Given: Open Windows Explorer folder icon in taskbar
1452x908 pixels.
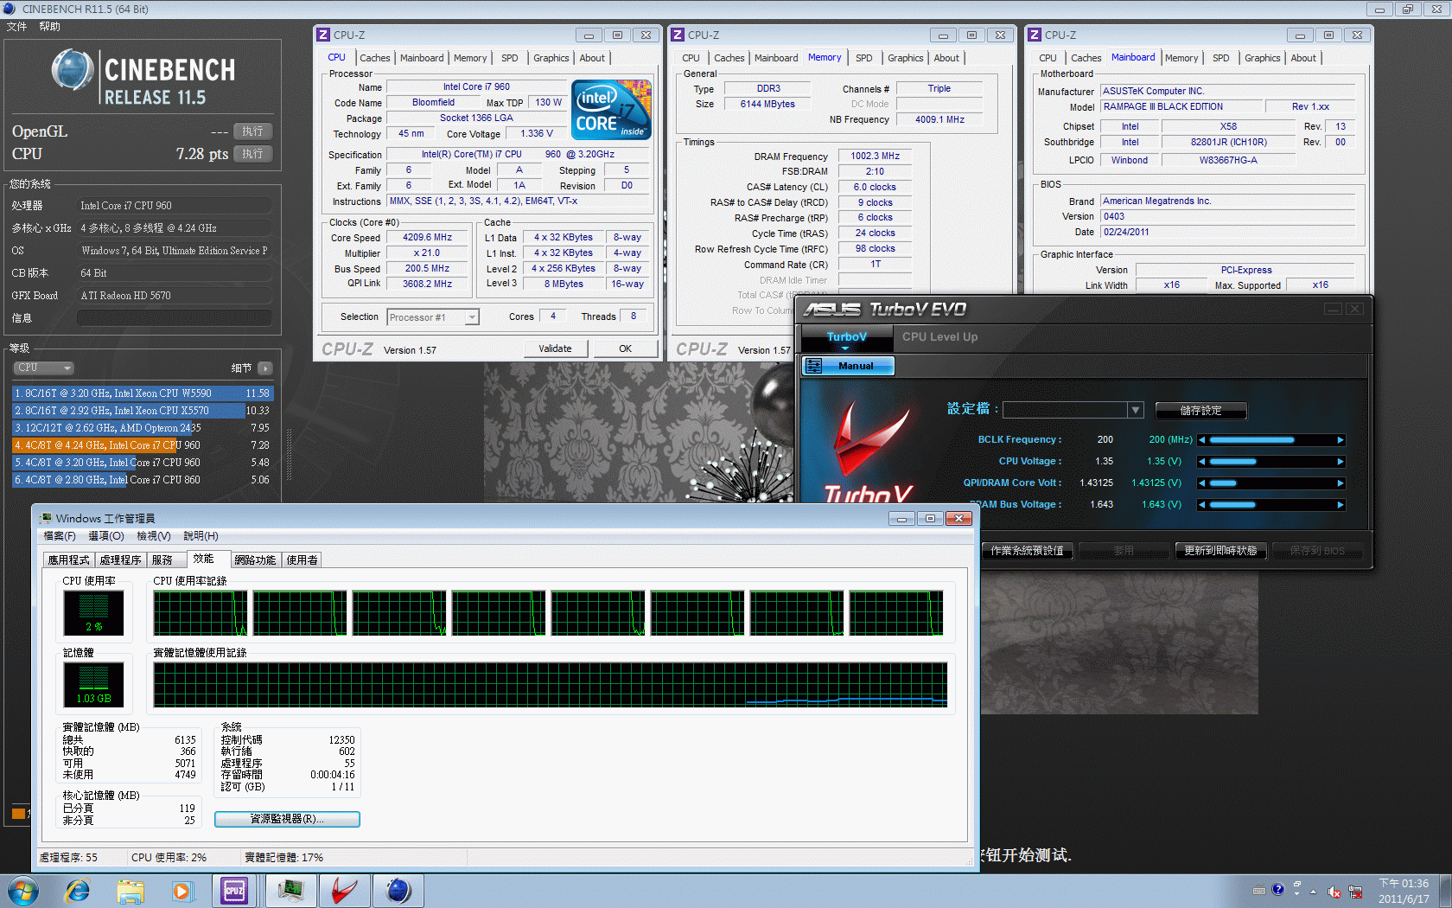Looking at the screenshot, I should pos(131,891).
